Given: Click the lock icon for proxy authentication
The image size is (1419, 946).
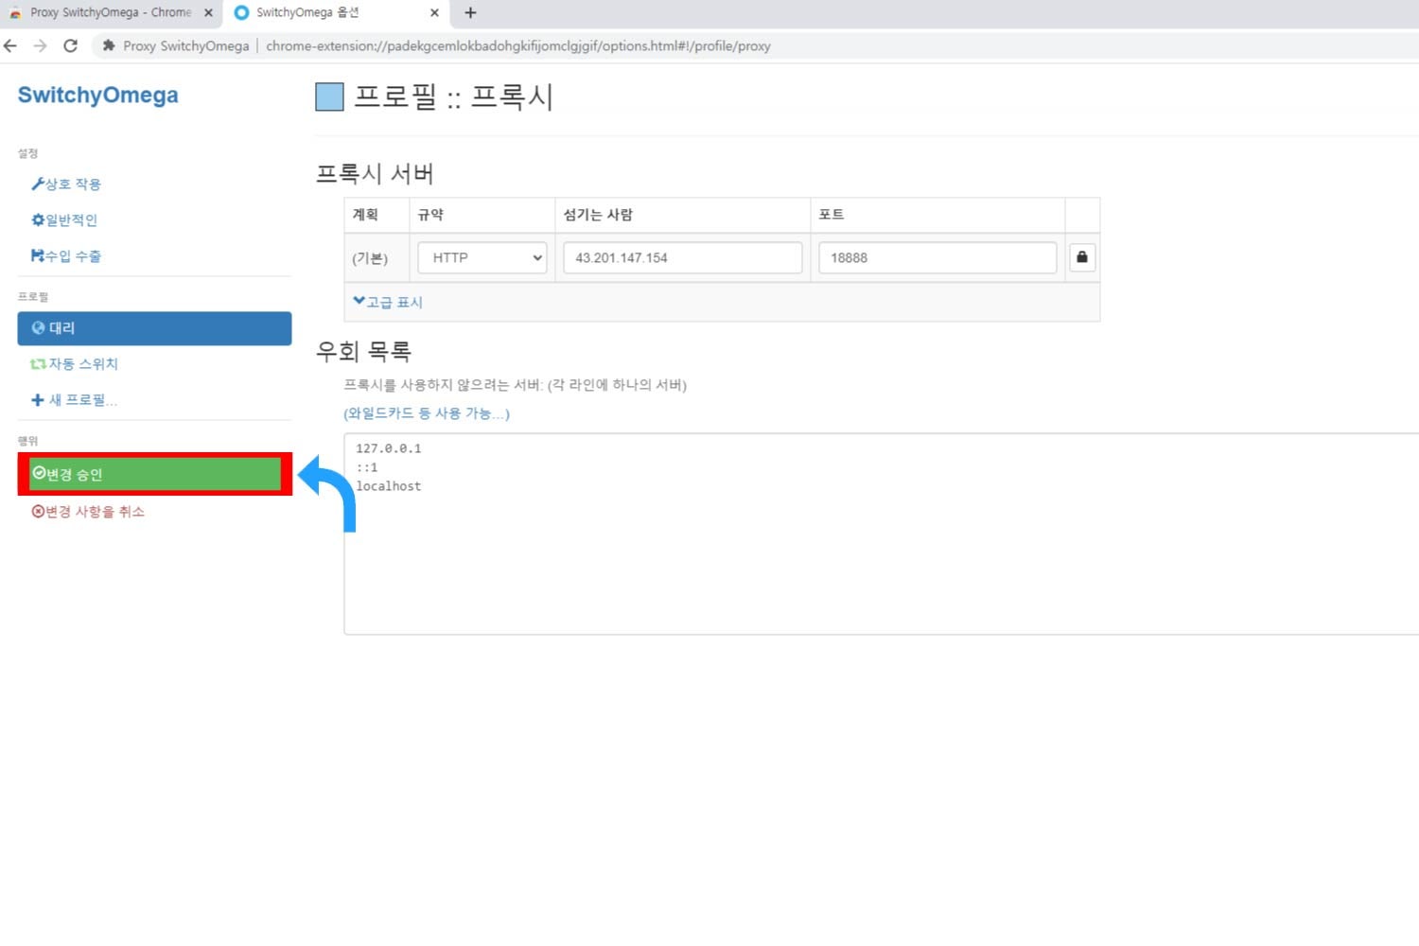Looking at the screenshot, I should click(x=1081, y=257).
